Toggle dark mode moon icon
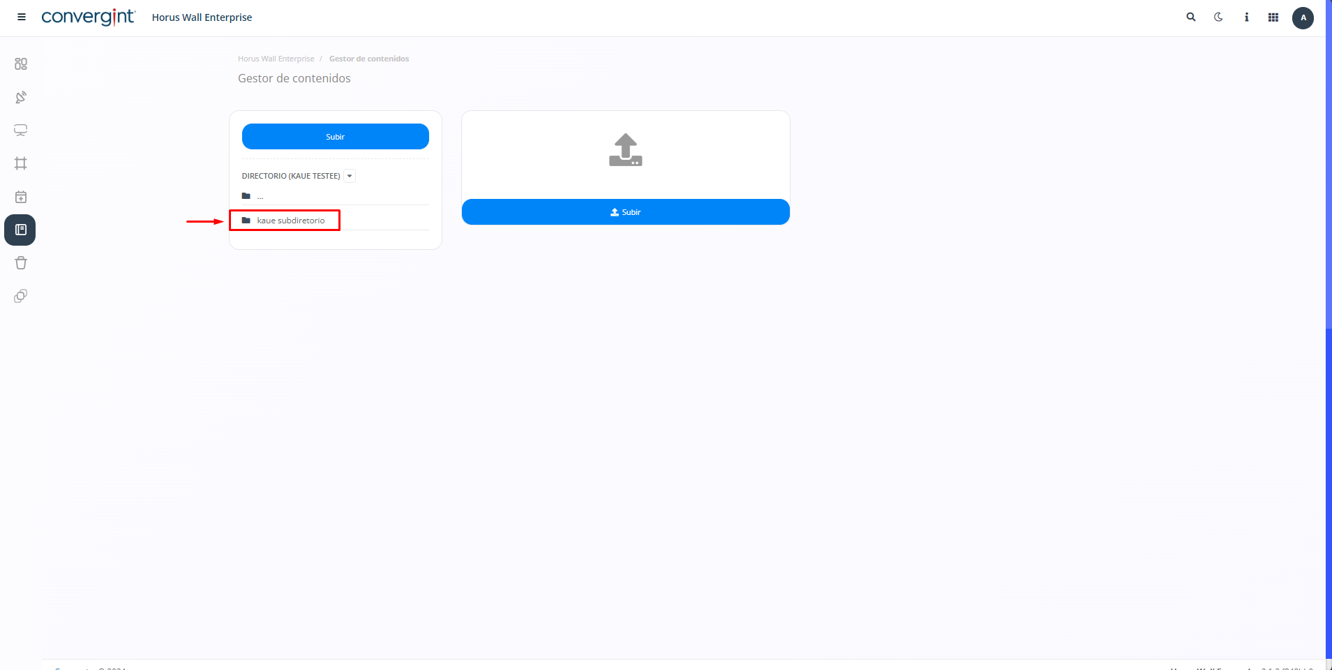Image resolution: width=1332 pixels, height=670 pixels. pos(1218,17)
